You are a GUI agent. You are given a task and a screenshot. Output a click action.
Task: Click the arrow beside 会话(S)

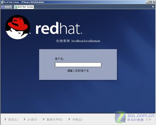(24, 119)
